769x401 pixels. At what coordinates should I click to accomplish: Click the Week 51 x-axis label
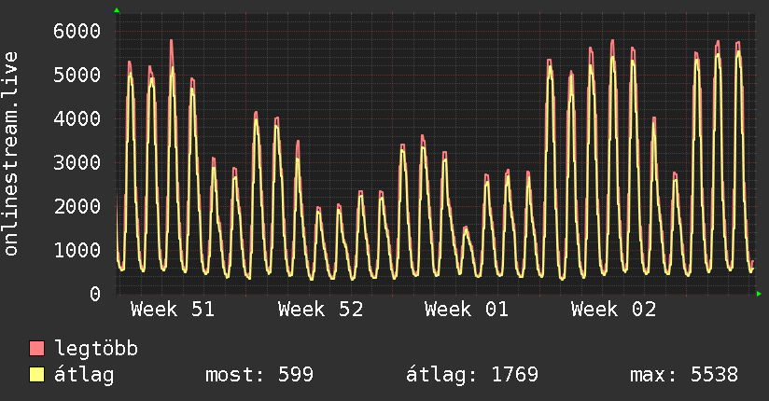(173, 310)
